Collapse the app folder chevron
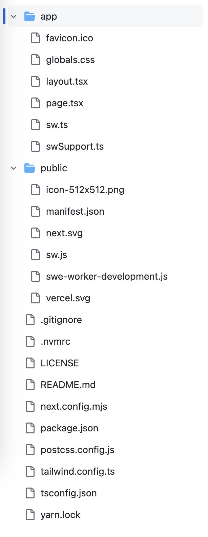This screenshot has width=208, height=537. (14, 16)
